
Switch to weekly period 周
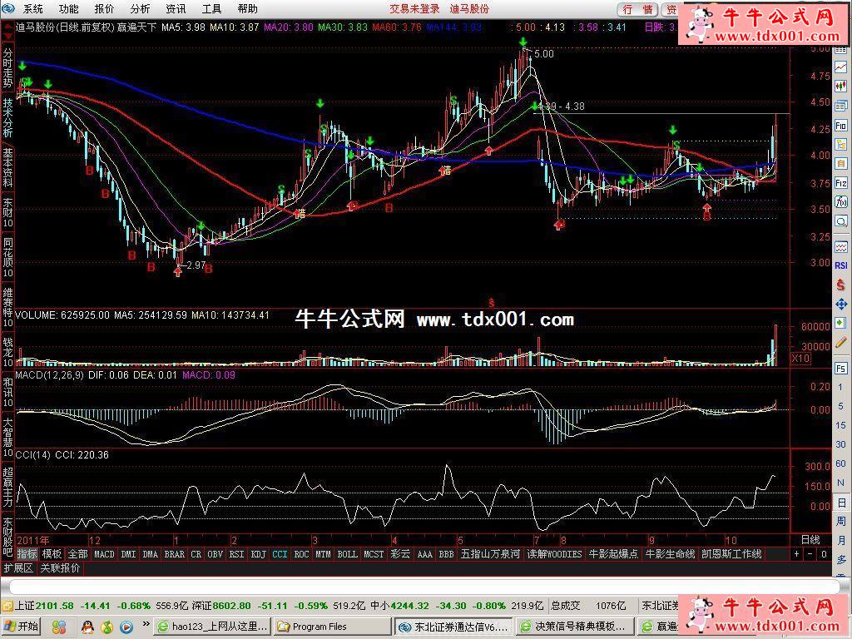(x=841, y=522)
